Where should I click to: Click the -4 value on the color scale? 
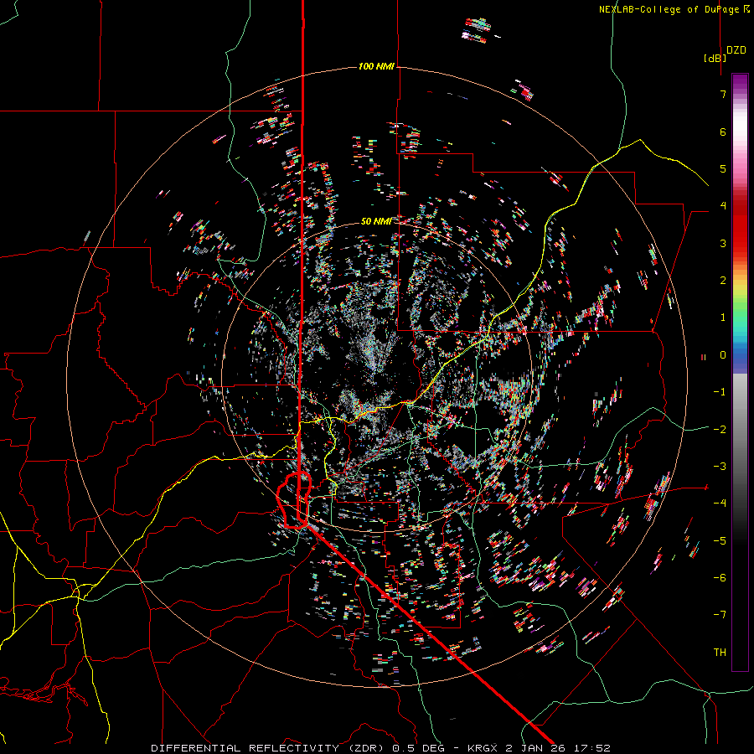click(720, 504)
